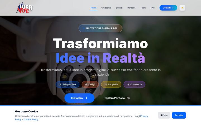Navigate to the Portfolio menu item
The height and width of the screenshot is (125, 201).
(131, 8)
